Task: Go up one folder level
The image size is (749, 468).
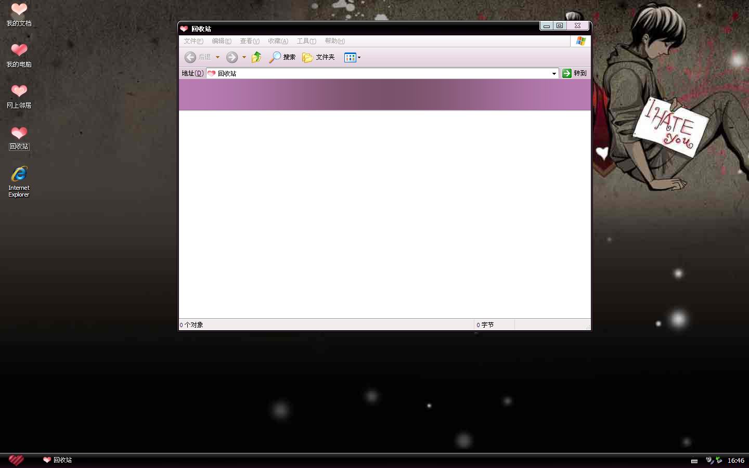Action: point(256,57)
